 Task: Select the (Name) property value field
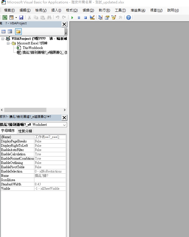tap(50, 137)
